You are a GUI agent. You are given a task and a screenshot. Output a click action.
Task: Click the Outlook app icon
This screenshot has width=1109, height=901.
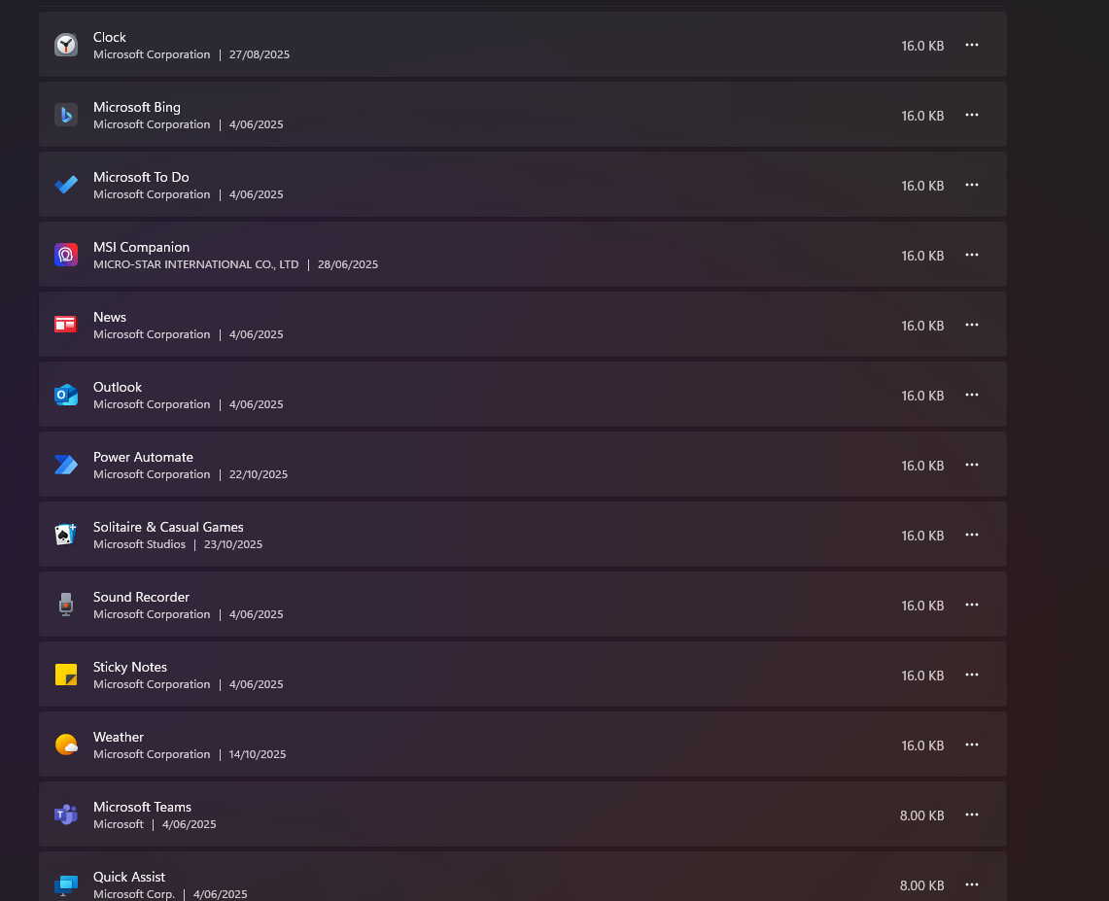(66, 395)
